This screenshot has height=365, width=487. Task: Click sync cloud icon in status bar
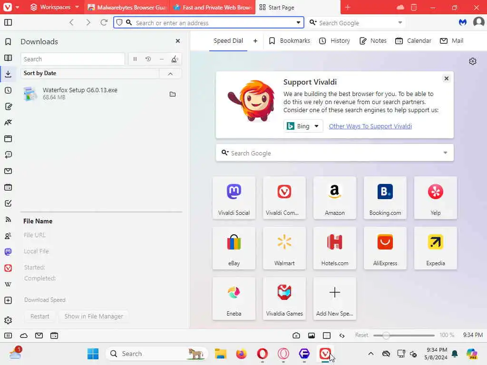click(24, 335)
